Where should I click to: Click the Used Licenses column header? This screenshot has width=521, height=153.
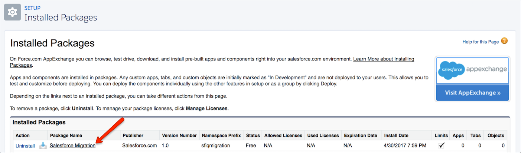click(323, 135)
